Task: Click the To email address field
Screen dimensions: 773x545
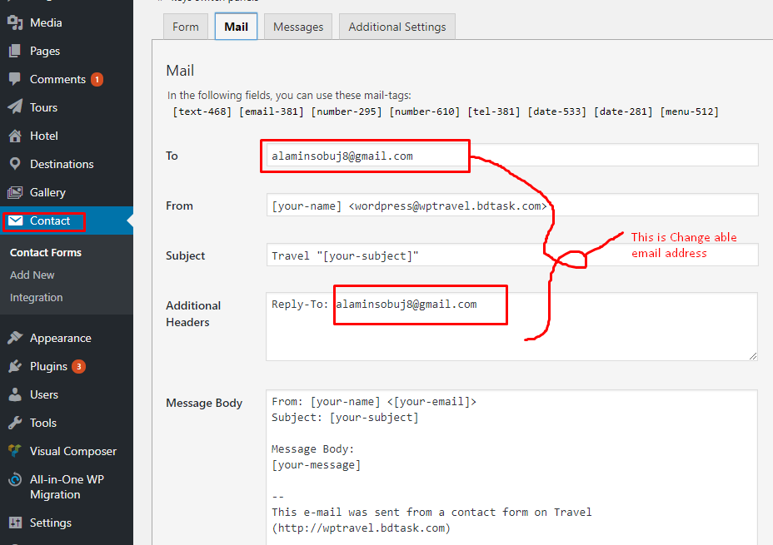Action: point(512,156)
